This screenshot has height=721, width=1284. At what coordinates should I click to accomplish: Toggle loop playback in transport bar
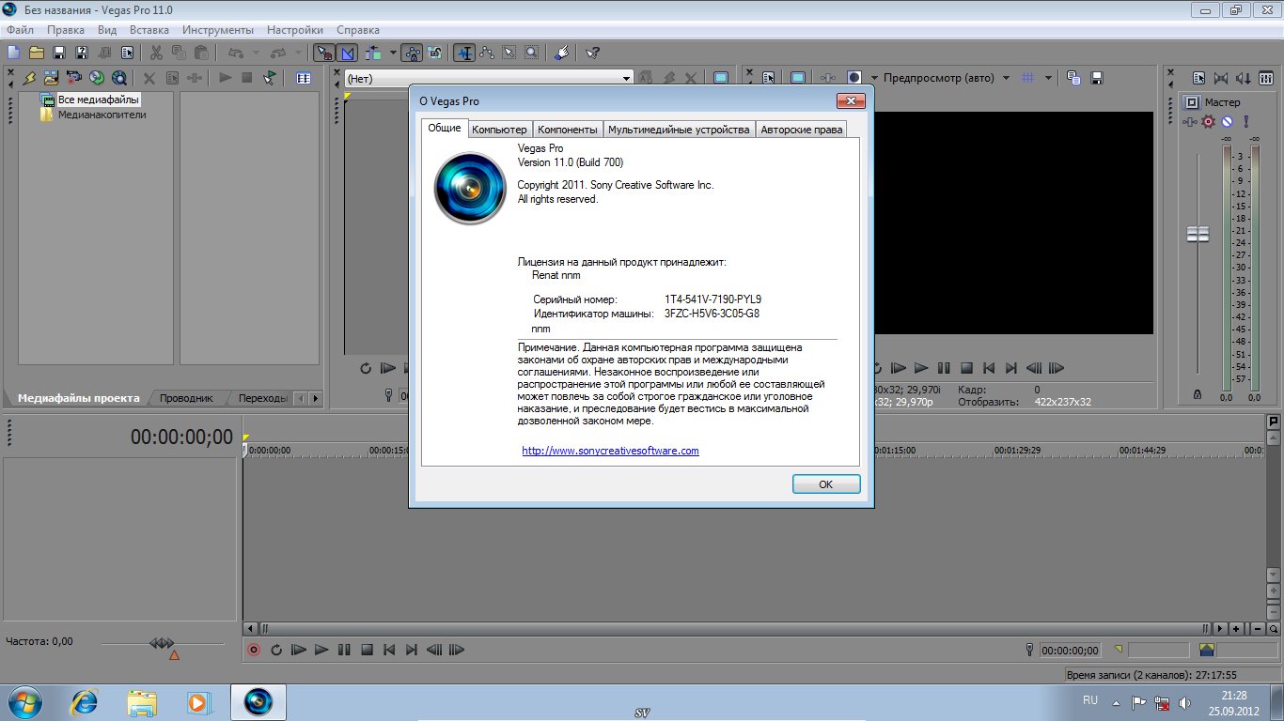coord(276,650)
